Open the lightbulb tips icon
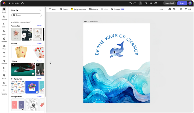 click(x=146, y=3)
